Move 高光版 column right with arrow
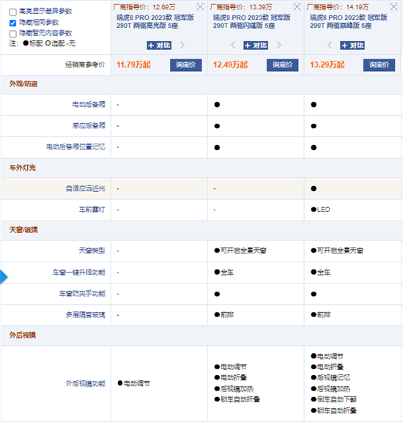The height and width of the screenshot is (422, 403). point(182,45)
